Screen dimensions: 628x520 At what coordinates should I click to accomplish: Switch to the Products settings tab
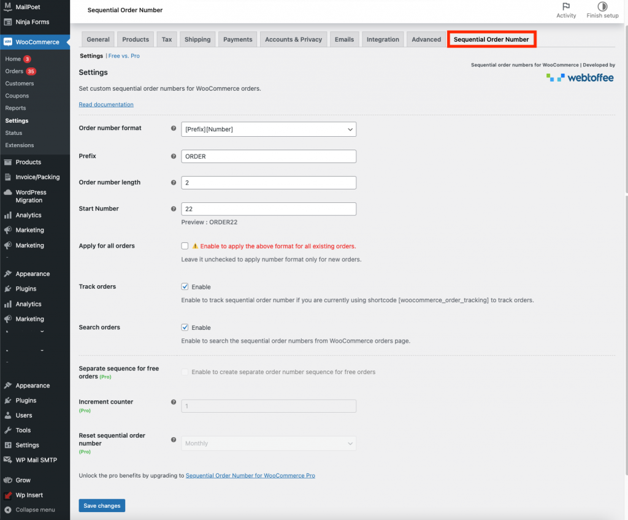[136, 39]
